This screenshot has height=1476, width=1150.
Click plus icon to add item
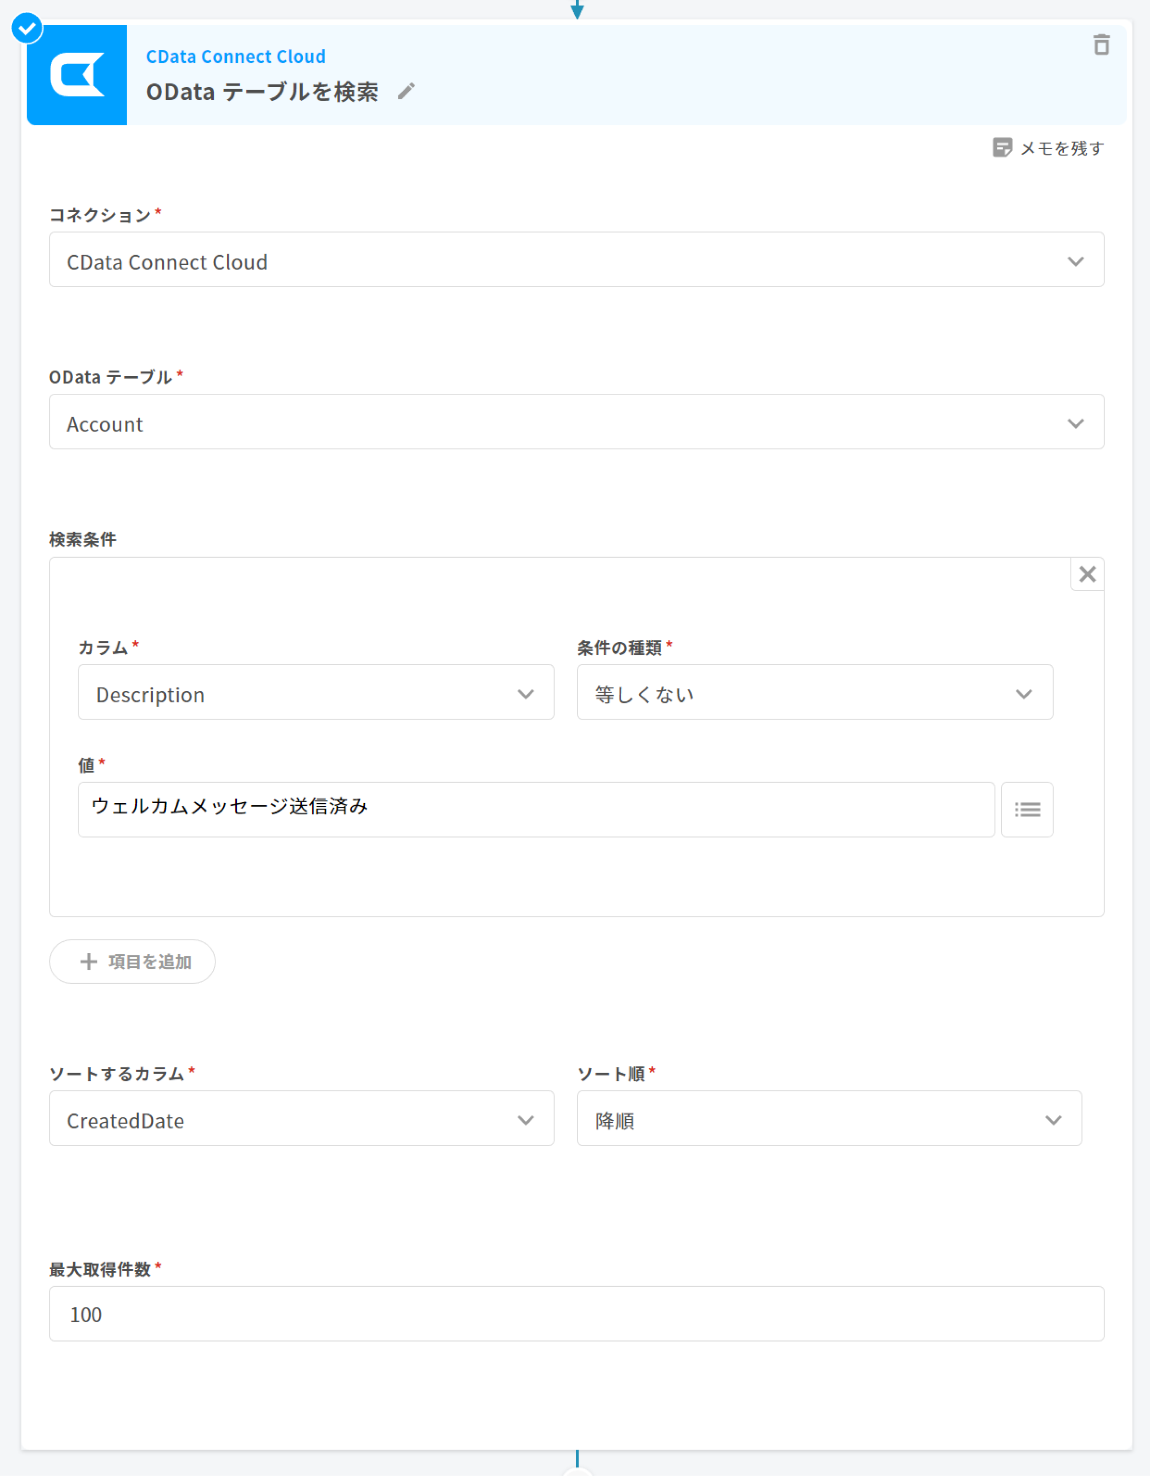tap(88, 962)
